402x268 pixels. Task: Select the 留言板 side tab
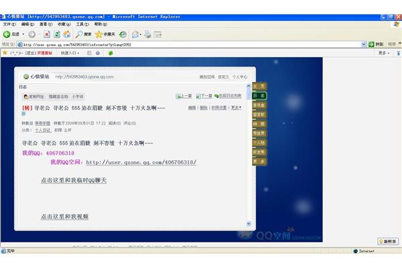click(x=259, y=115)
